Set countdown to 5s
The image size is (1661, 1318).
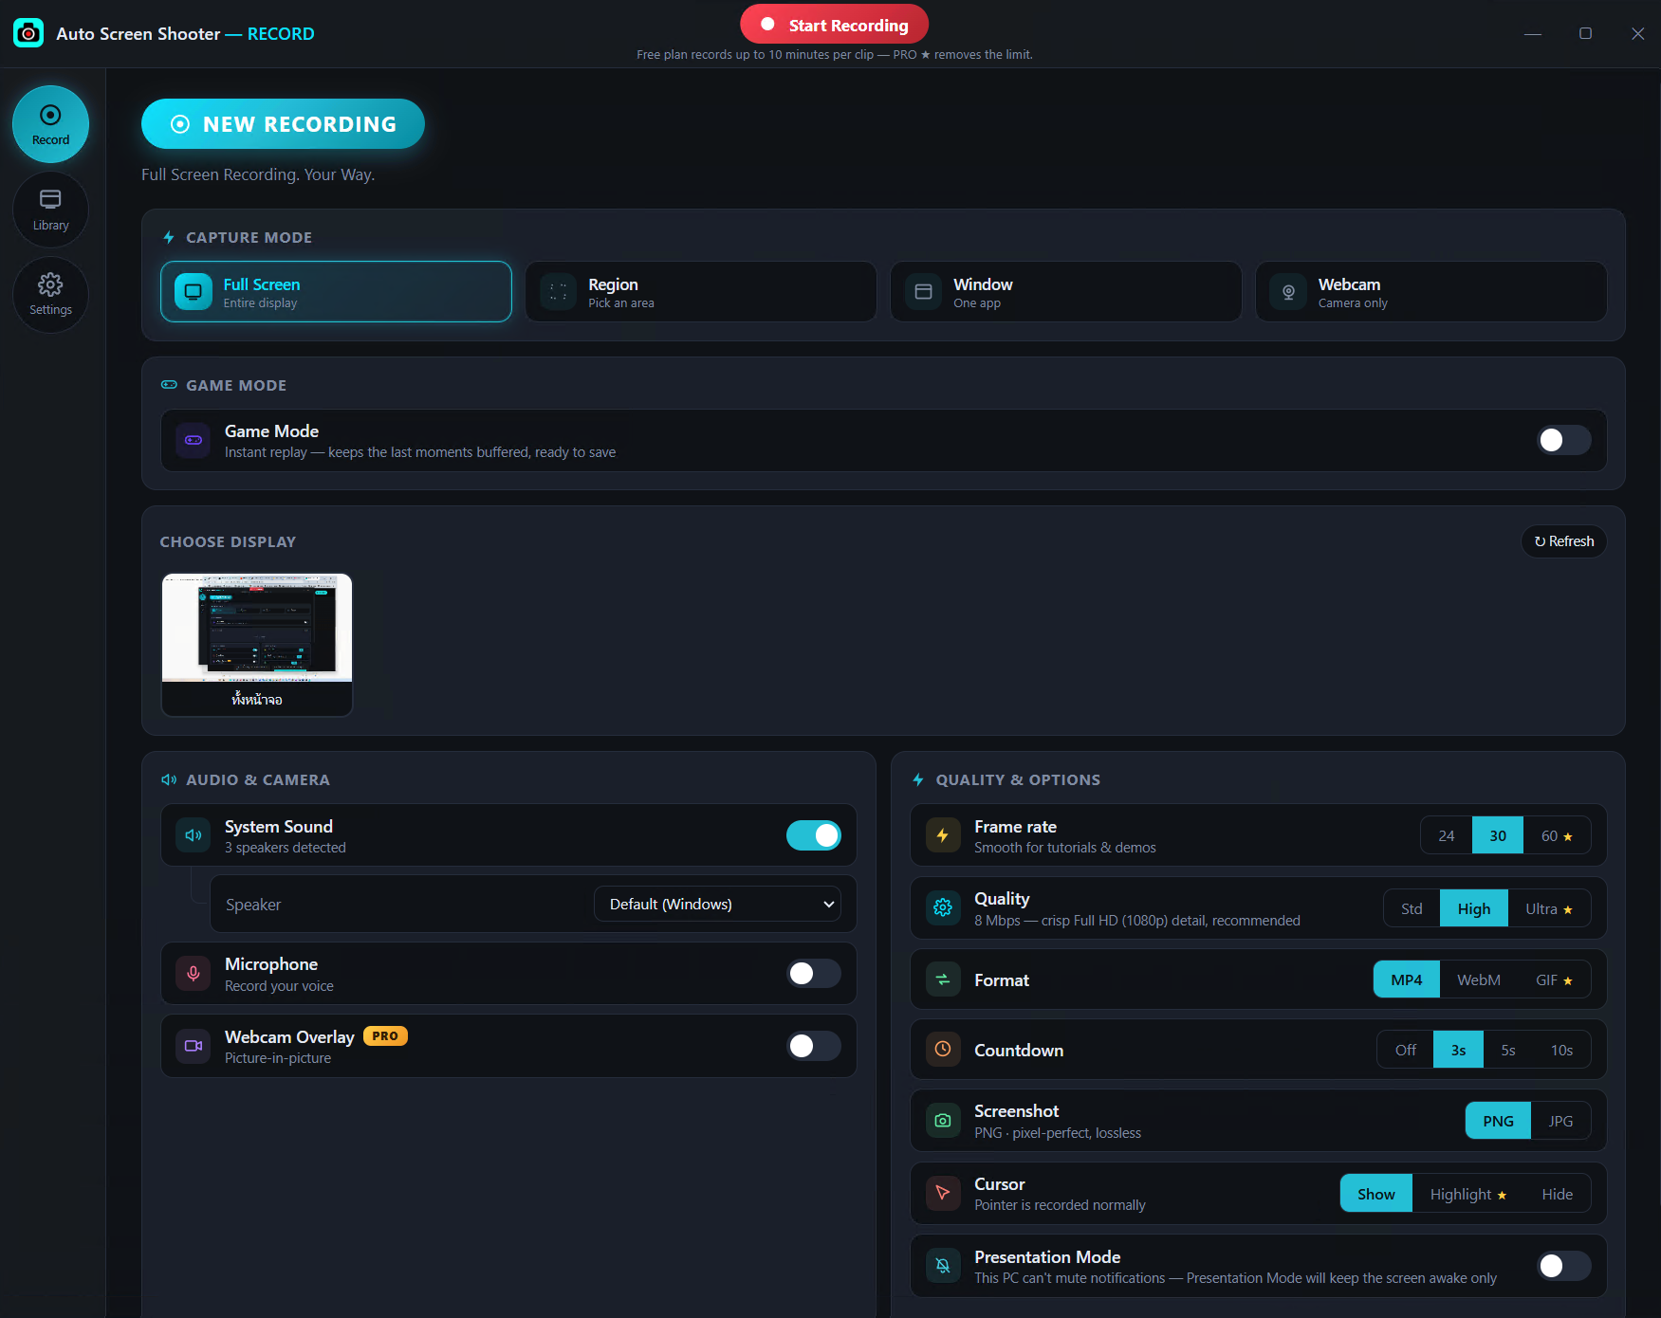1508,1050
